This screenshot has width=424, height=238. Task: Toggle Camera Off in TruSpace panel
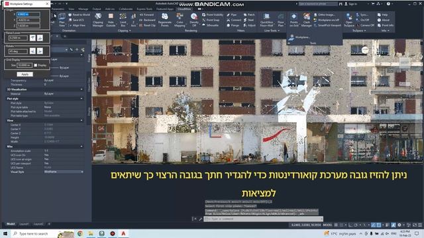(x=365, y=25)
